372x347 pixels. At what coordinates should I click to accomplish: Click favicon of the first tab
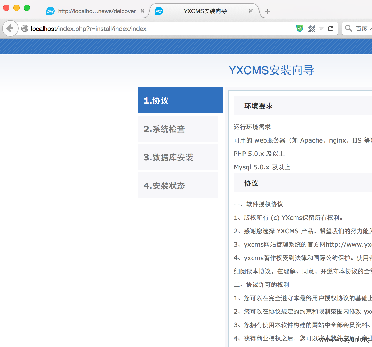51,11
